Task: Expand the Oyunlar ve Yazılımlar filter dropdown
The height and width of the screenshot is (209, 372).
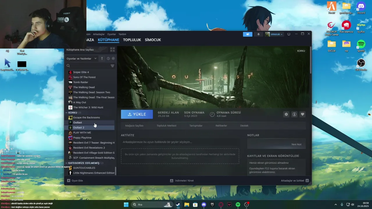Action: coord(82,59)
